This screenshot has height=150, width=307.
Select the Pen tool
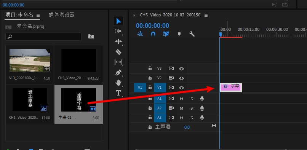click(x=118, y=73)
